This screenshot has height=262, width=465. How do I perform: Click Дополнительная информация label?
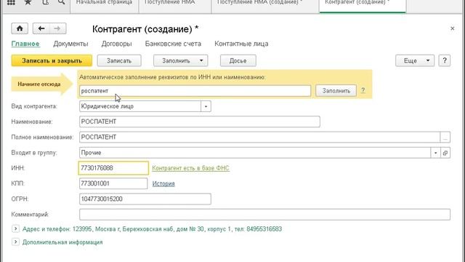point(62,242)
